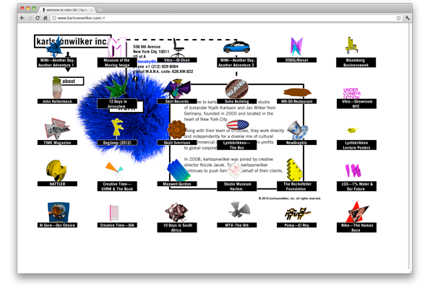Open MTV-The Orb label
The image size is (430, 285).
(236, 225)
